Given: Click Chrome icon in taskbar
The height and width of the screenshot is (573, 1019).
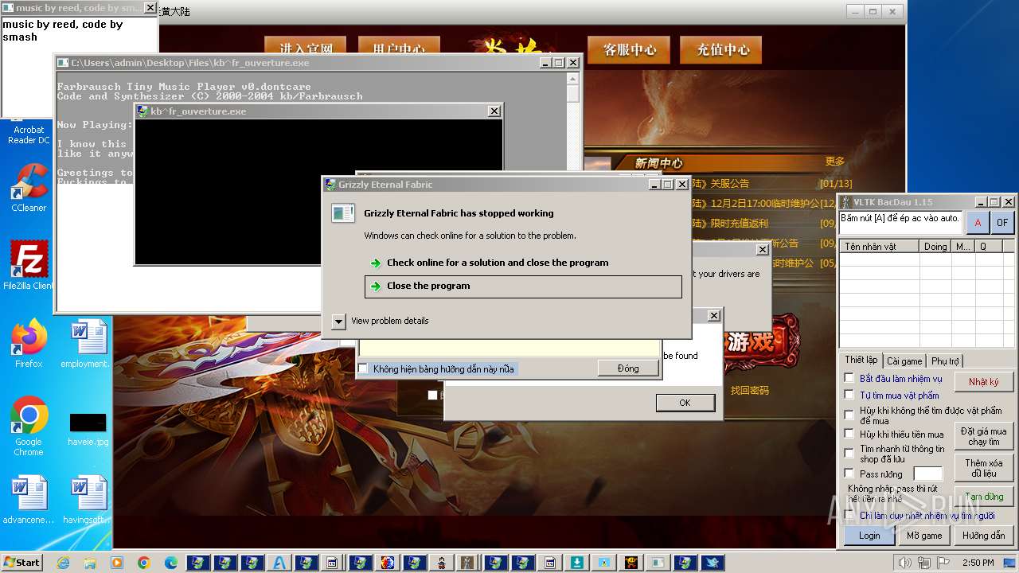Looking at the screenshot, I should 144,563.
